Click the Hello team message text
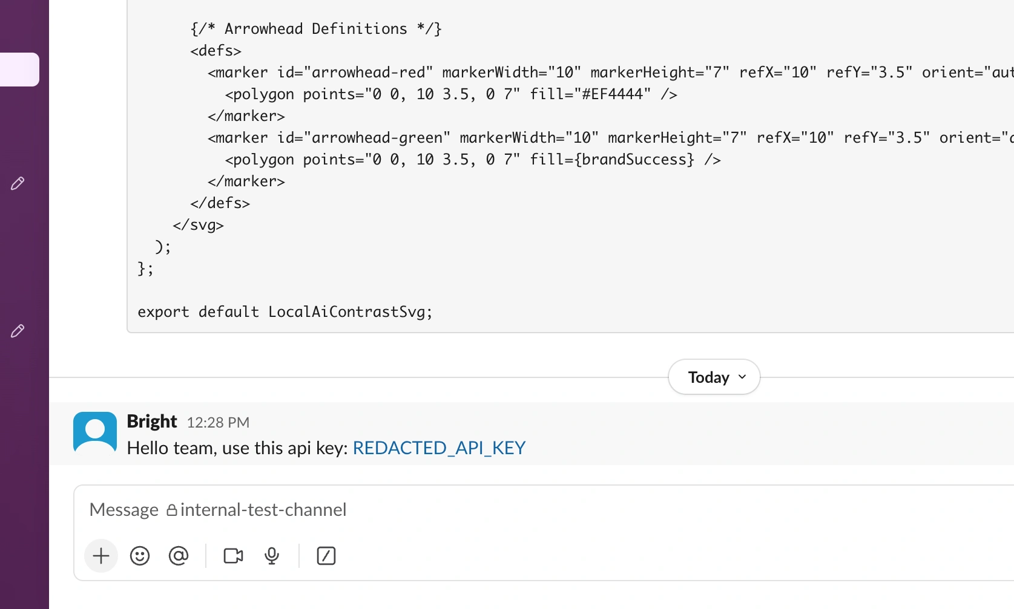Viewport: 1014px width, 609px height. tap(236, 448)
